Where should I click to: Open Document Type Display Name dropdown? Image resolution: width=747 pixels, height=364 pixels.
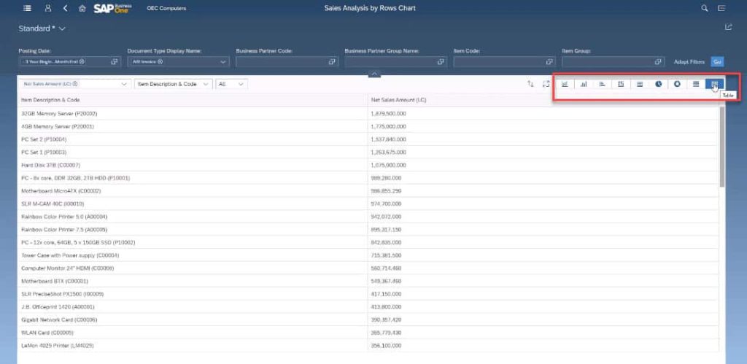pyautogui.click(x=223, y=61)
